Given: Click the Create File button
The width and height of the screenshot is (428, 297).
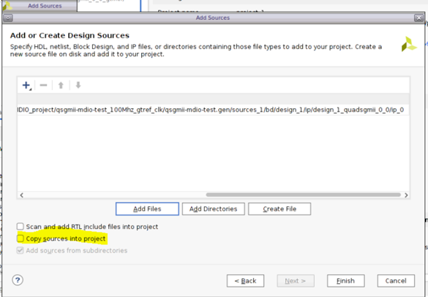Looking at the screenshot, I should tap(280, 209).
